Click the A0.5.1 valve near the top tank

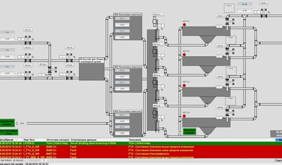click(x=230, y=21)
